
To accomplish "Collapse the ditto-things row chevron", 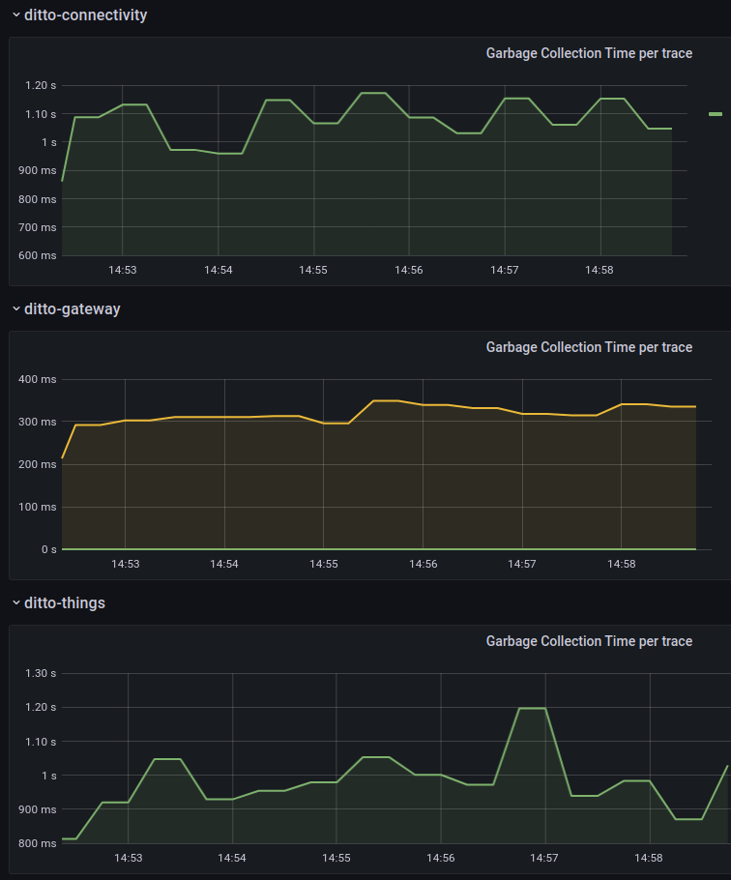I will point(15,603).
